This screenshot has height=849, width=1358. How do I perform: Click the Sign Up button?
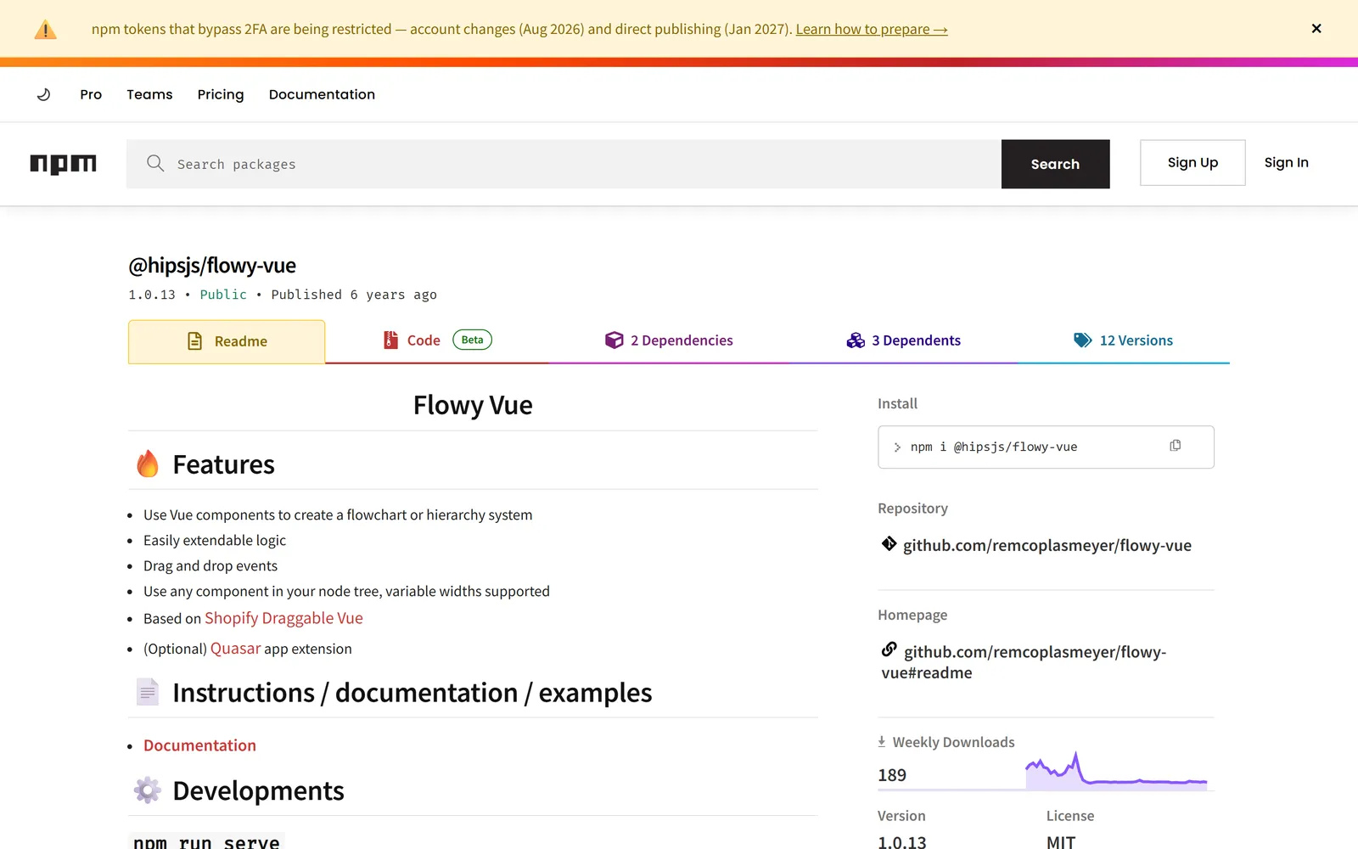1192,162
